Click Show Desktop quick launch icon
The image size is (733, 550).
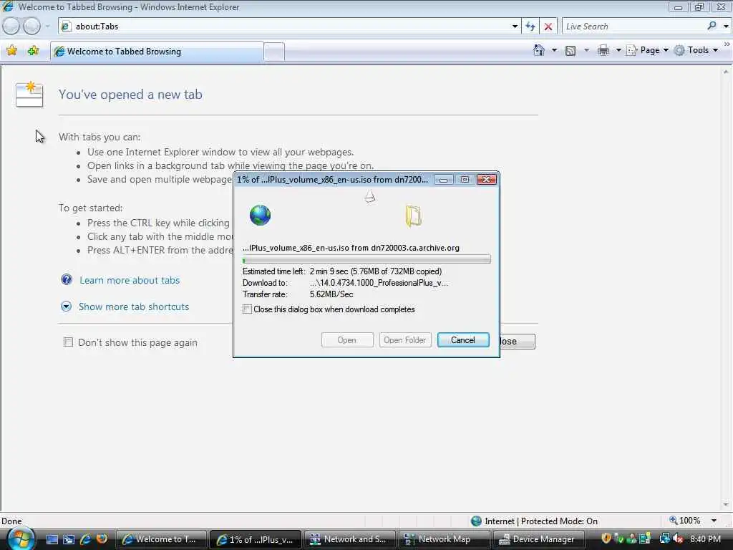[x=52, y=539]
